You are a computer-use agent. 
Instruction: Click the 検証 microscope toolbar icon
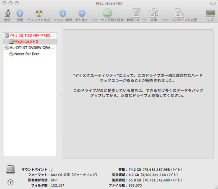[x=7, y=13]
